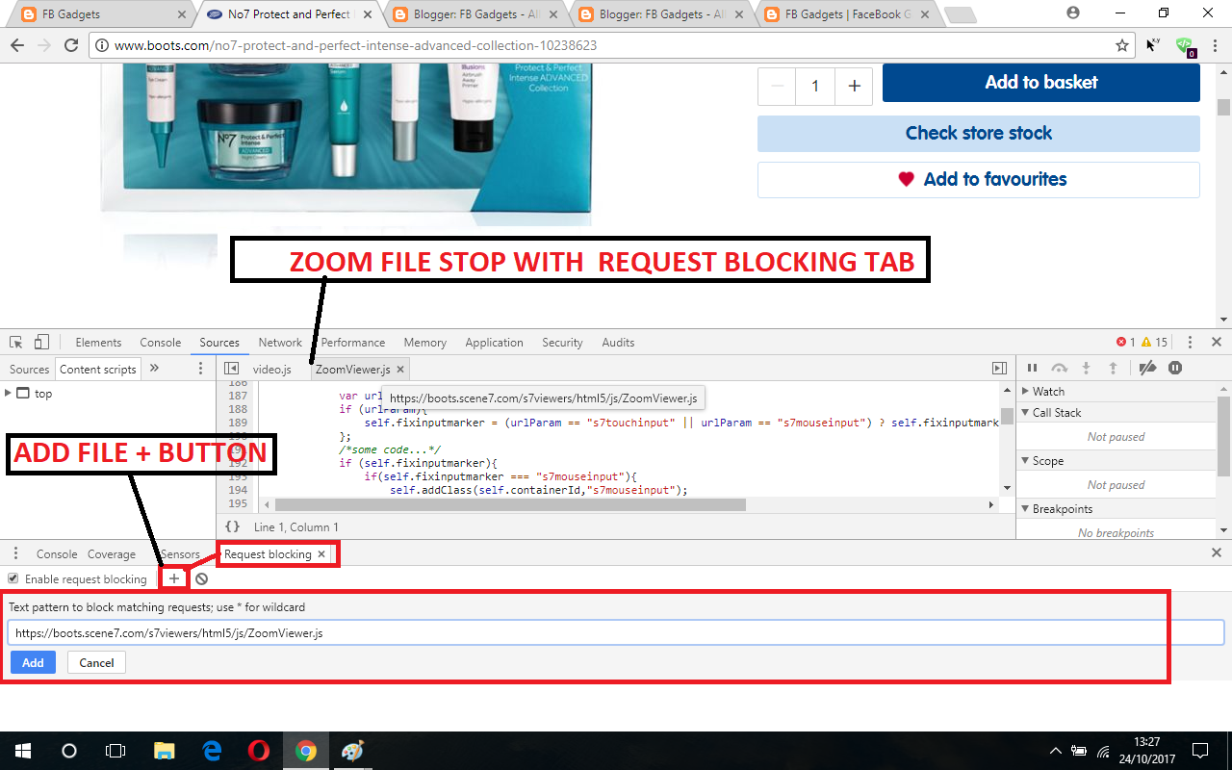Select Content scripts navigator tab
Screen dimensions: 1232x770
(98, 370)
